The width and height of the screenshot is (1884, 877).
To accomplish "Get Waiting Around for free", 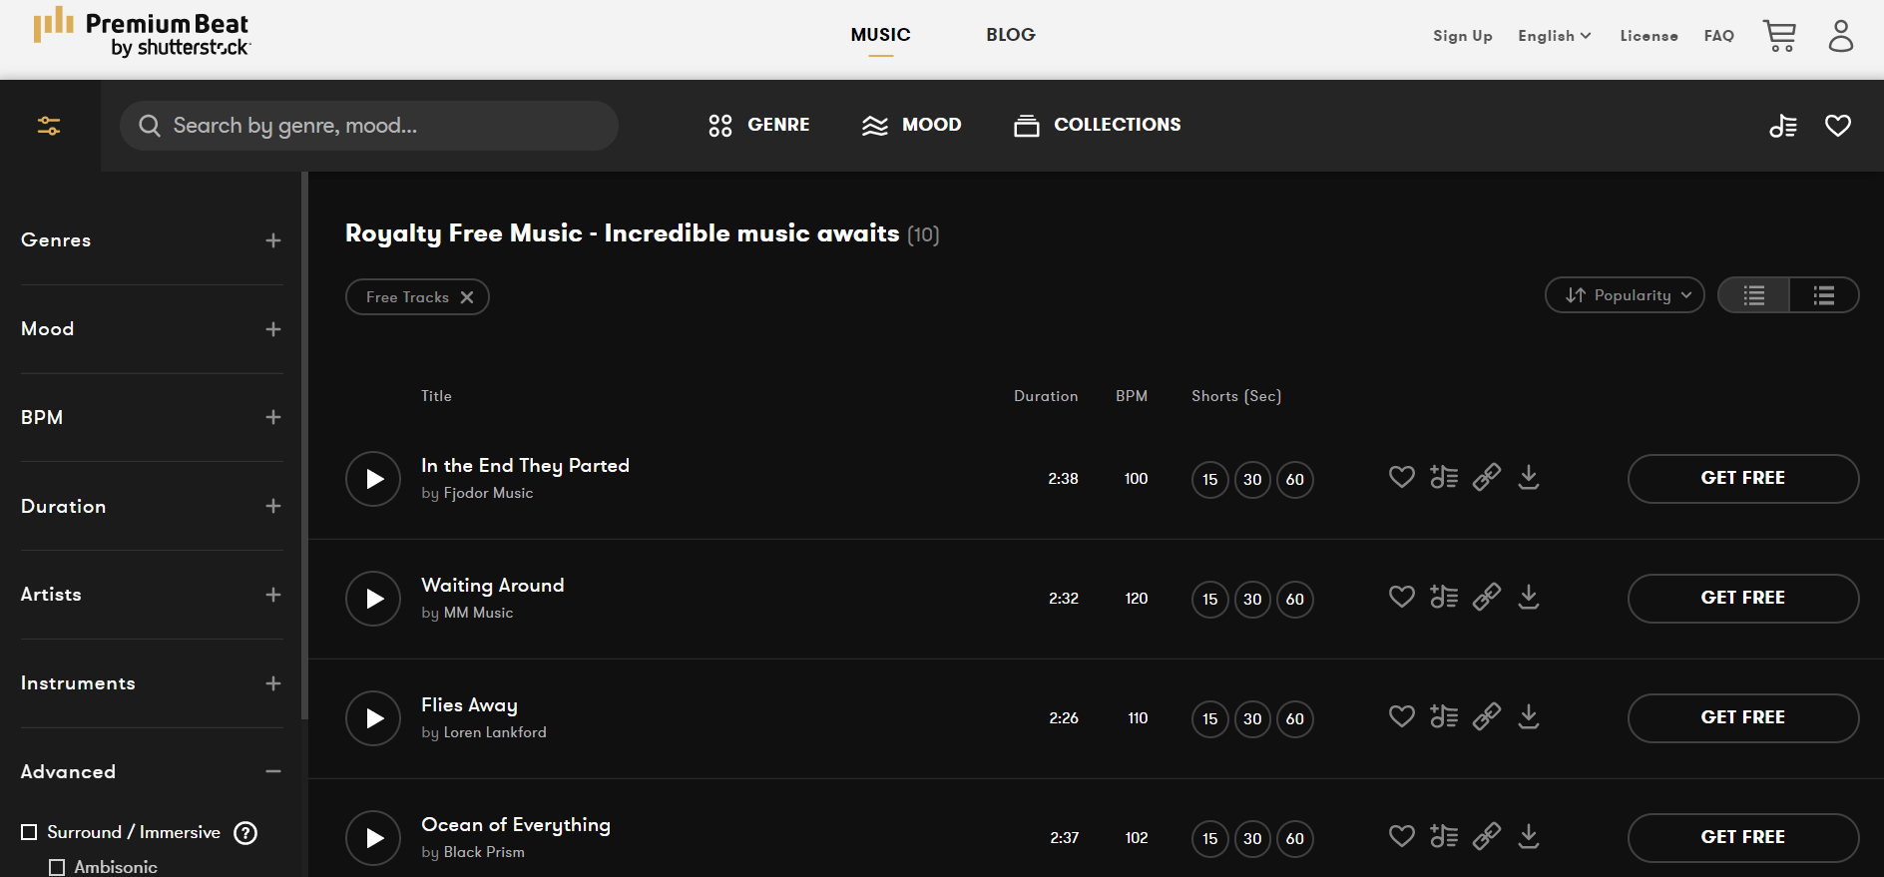I will click(x=1743, y=599).
